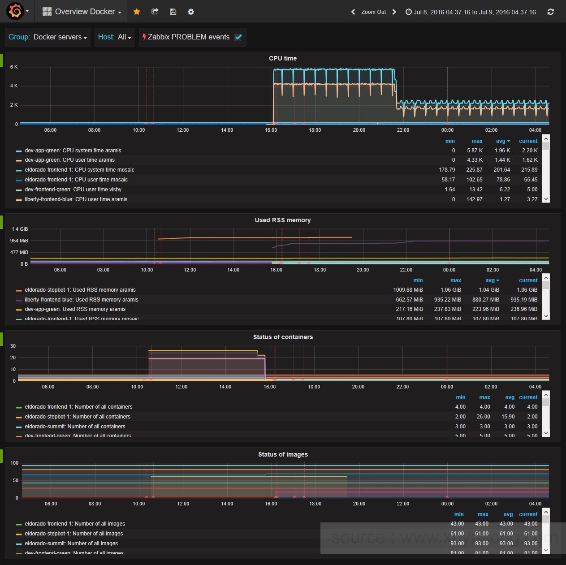Click eldorado-frontend-1 images legend color swatch
This screenshot has width=566, height=565.
coord(19,524)
